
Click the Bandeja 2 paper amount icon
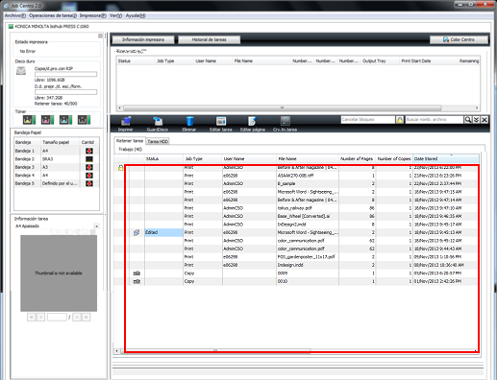click(x=89, y=159)
